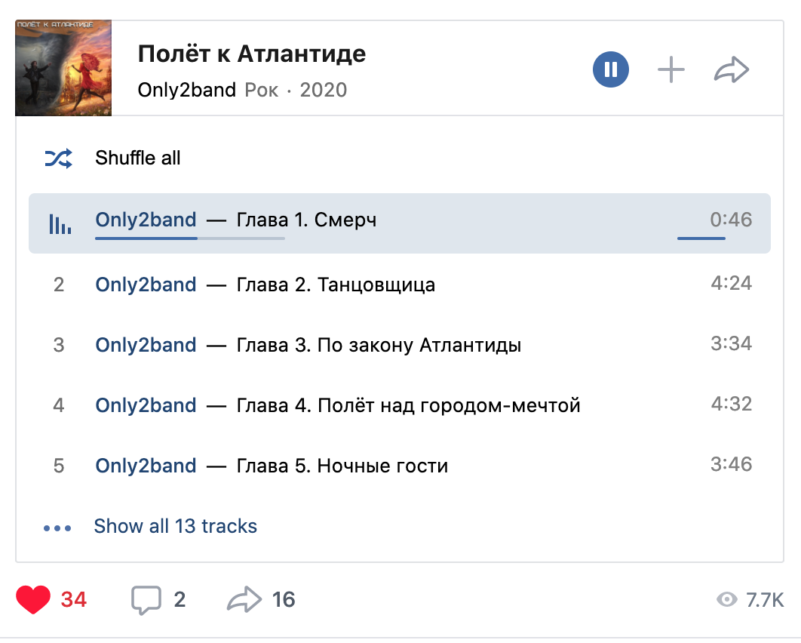Toggle the red heart like button

[x=32, y=600]
